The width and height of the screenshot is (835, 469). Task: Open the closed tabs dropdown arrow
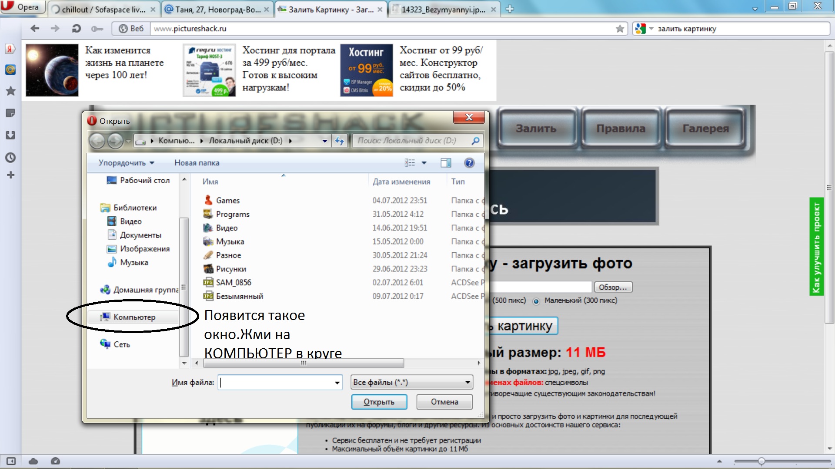[x=755, y=9]
